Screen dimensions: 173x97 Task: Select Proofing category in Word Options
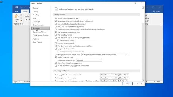point(41,15)
